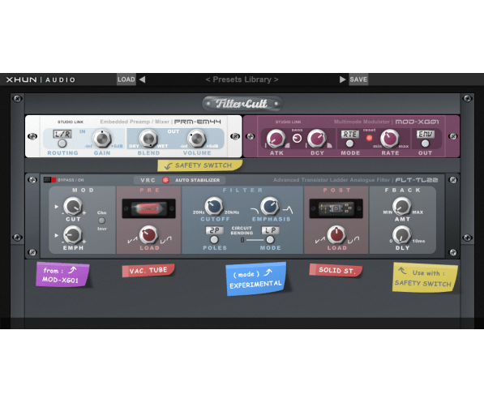Toggle the ENV OUT switch
The image size is (484, 403).
click(x=425, y=144)
